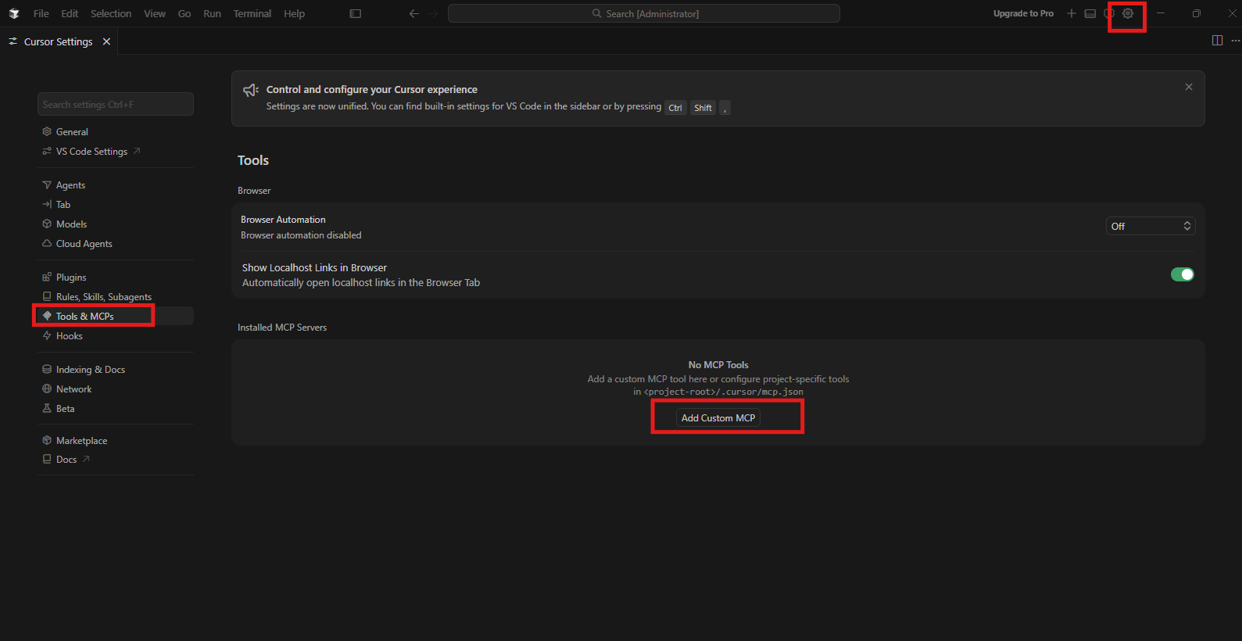
Task: Open the Run menu
Action: (212, 13)
